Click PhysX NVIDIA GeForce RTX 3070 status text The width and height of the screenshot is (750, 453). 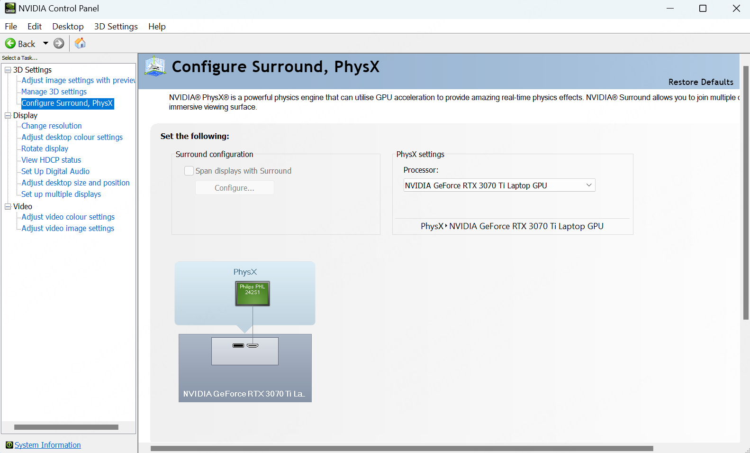(512, 226)
